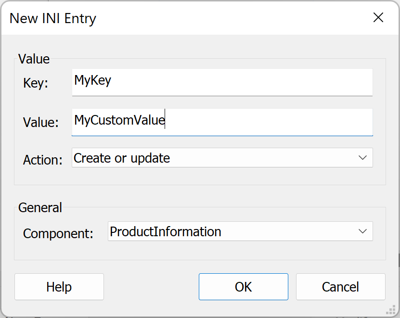400x318 pixels.
Task: Confirm the entry with OK
Action: point(244,287)
